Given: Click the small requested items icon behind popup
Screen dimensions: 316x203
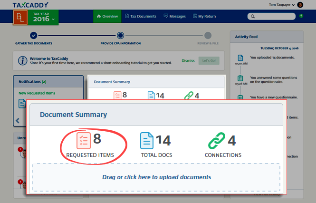Looking at the screenshot, I should pos(117,96).
